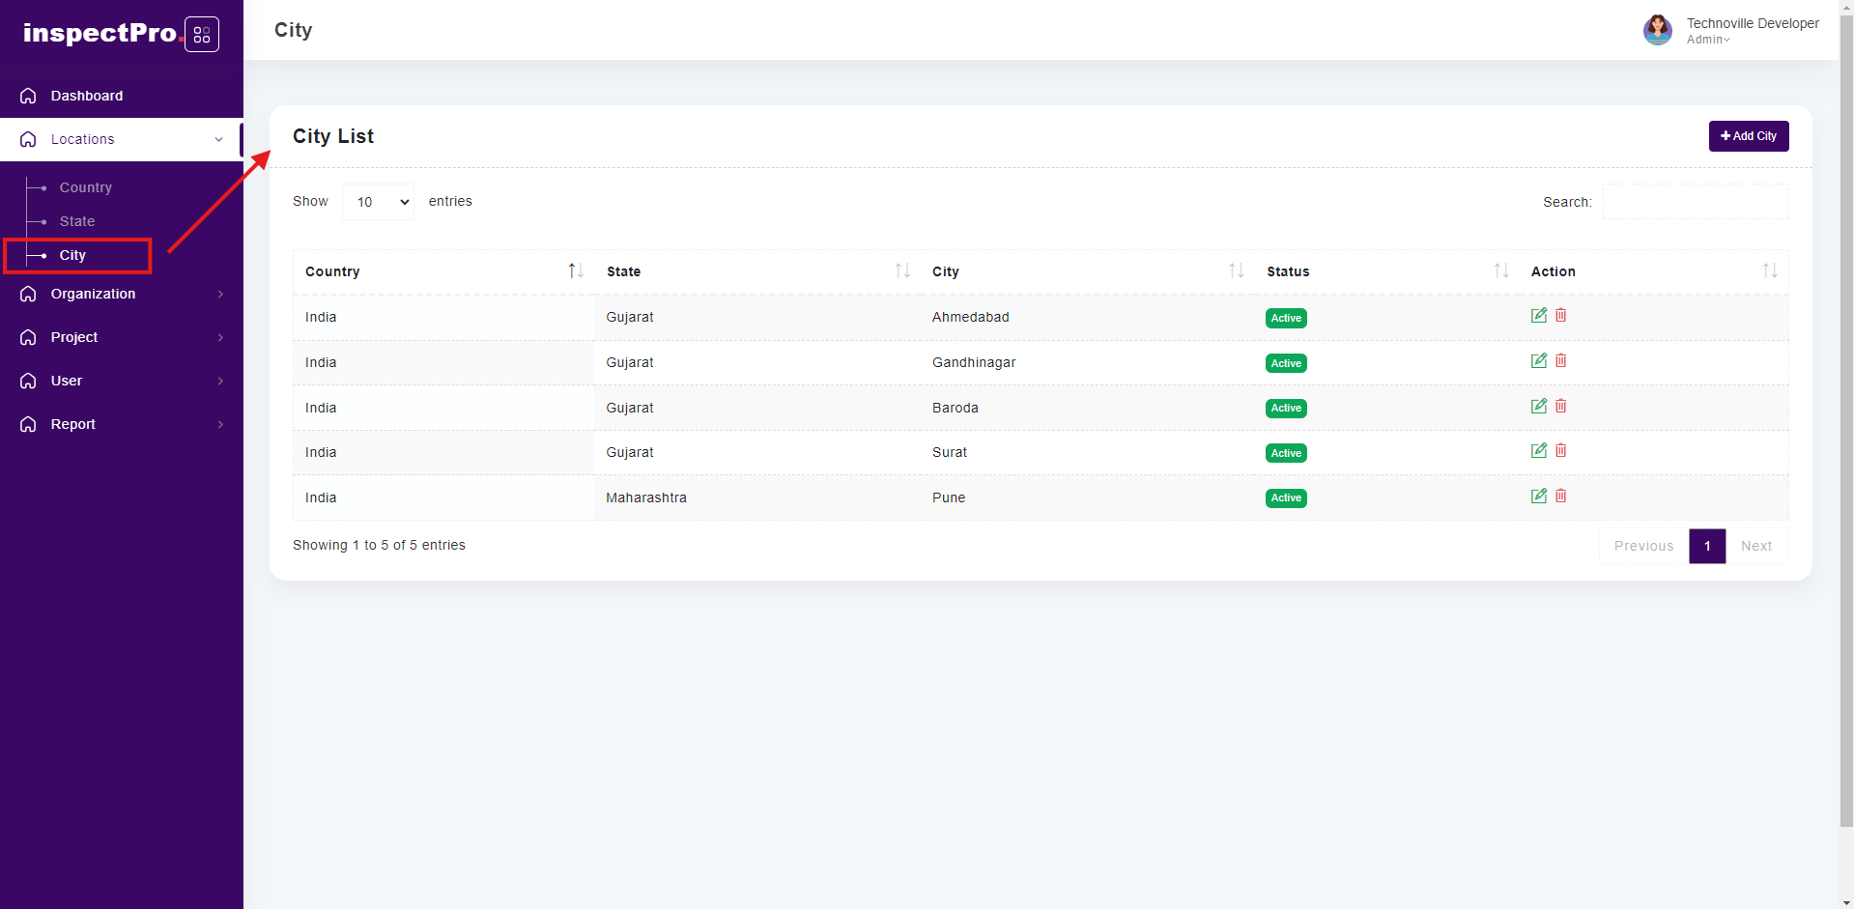
Task: Go to Dashboard in the sidebar
Action: point(87,96)
